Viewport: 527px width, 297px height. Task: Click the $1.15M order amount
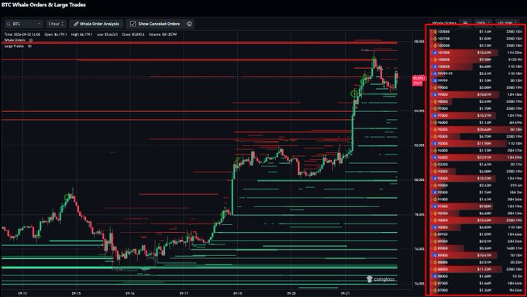[485, 151]
